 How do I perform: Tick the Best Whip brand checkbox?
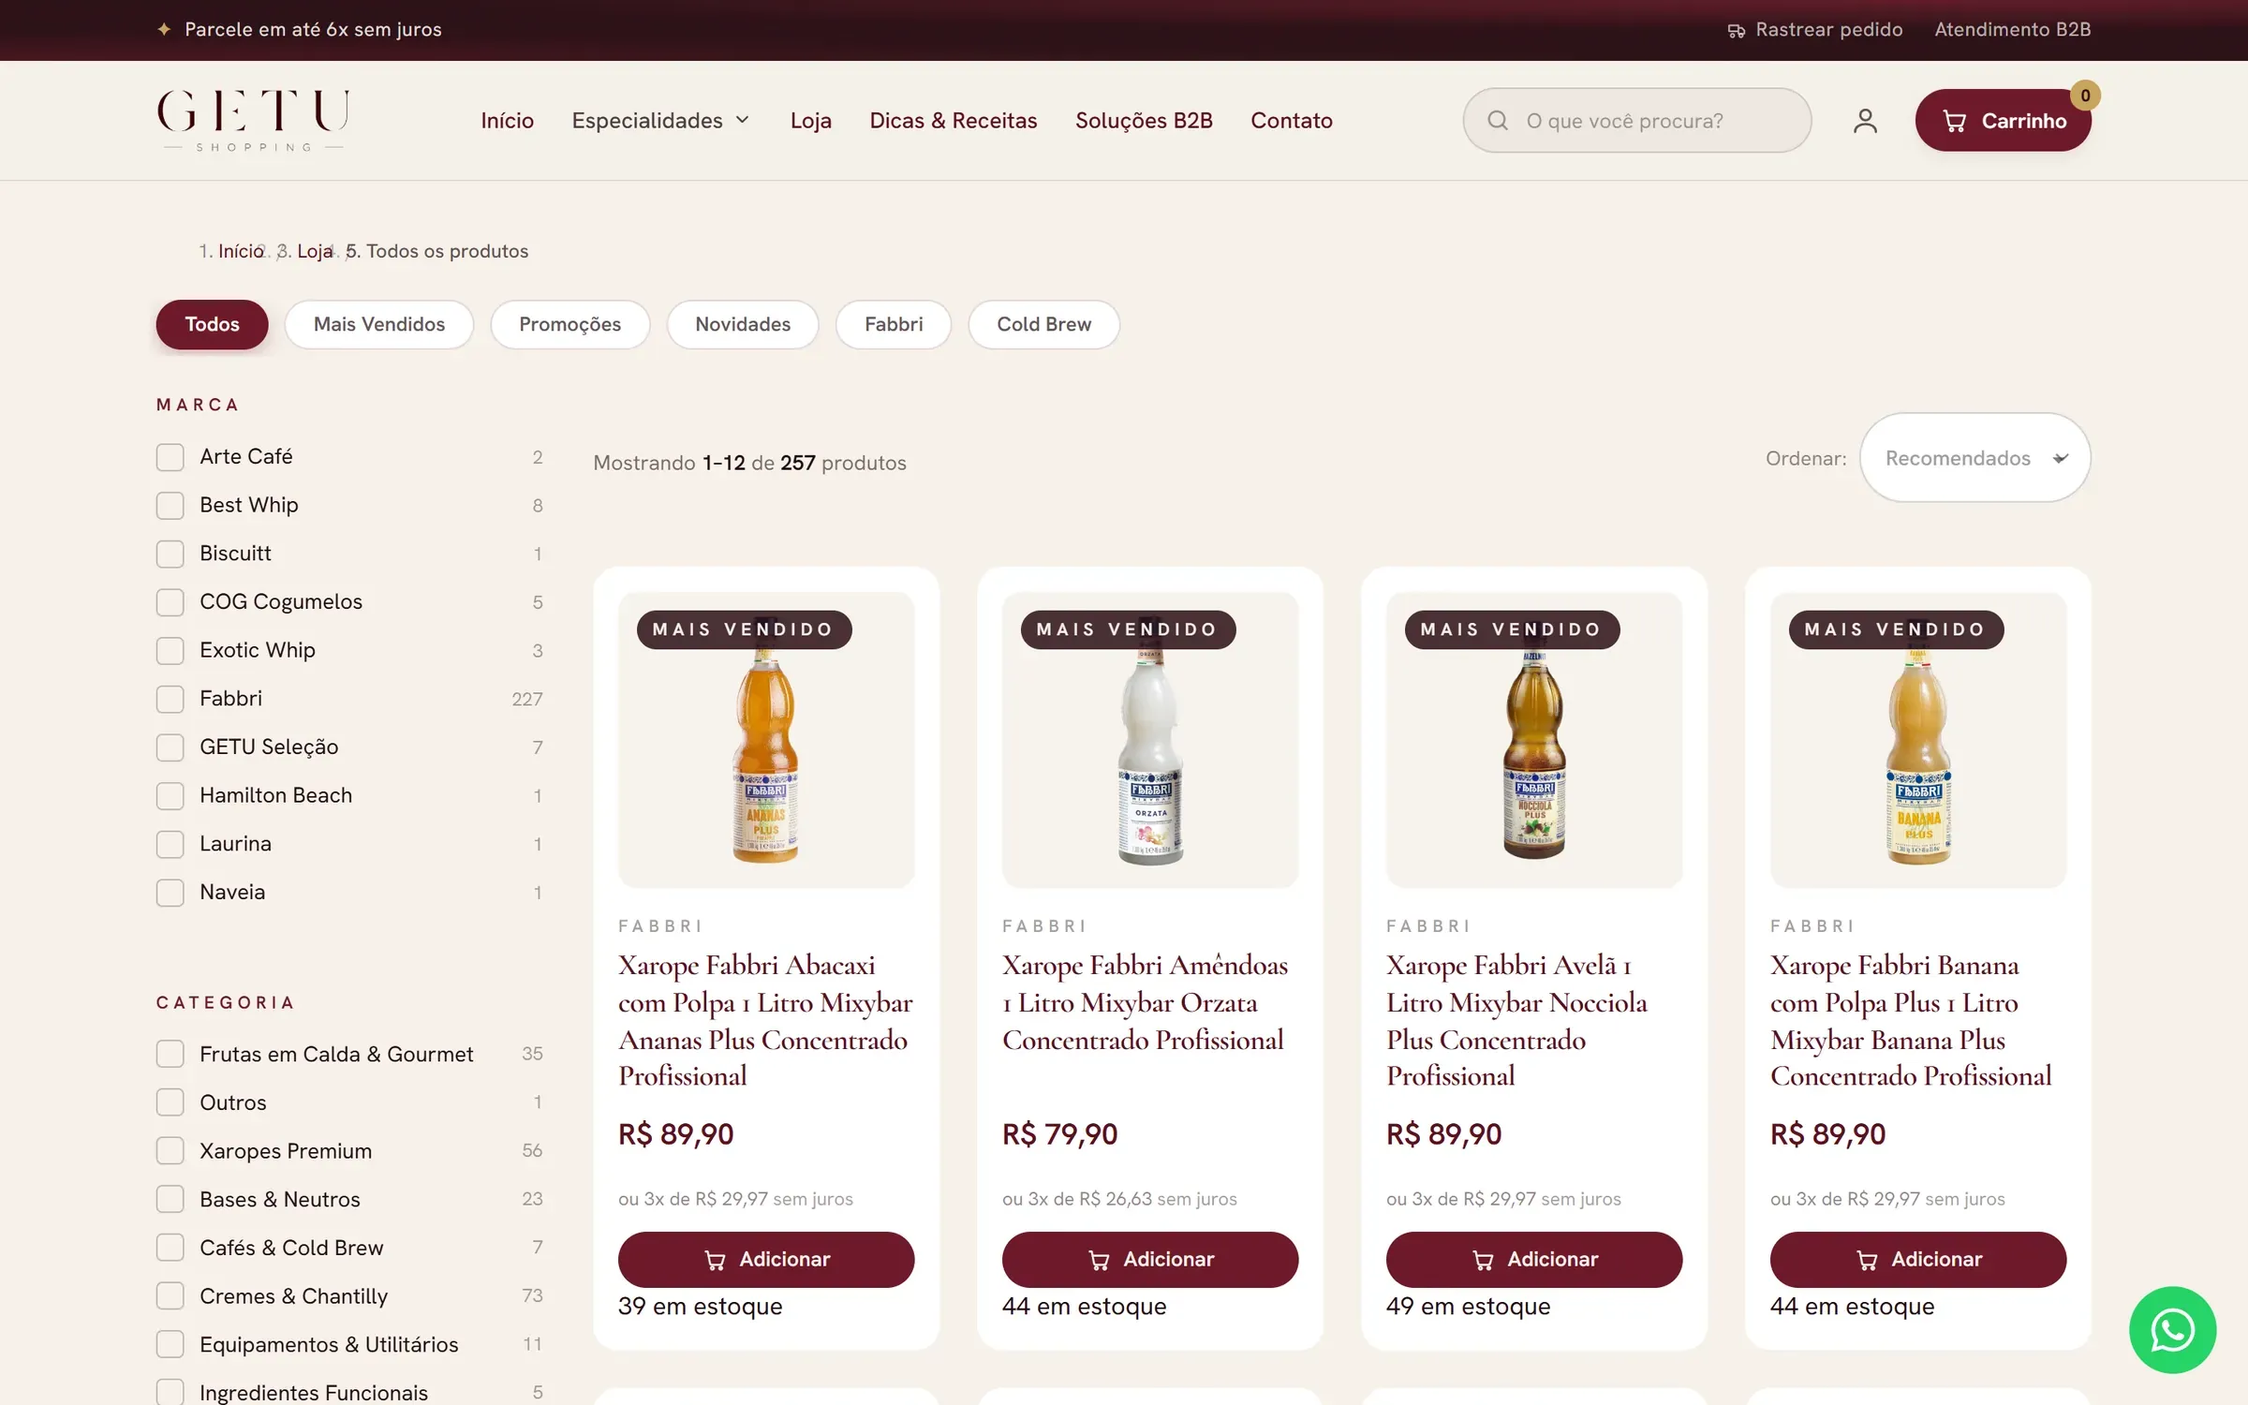pyautogui.click(x=170, y=506)
